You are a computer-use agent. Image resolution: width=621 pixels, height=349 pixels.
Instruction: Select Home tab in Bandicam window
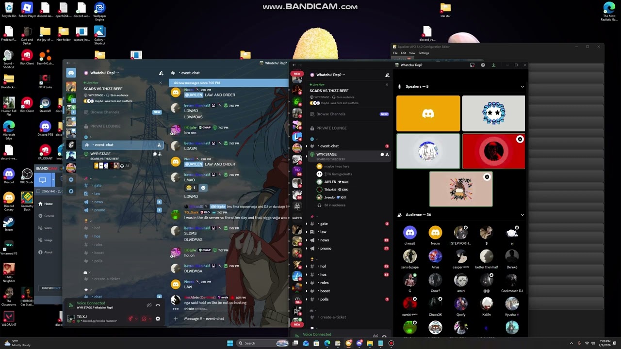[x=48, y=204]
